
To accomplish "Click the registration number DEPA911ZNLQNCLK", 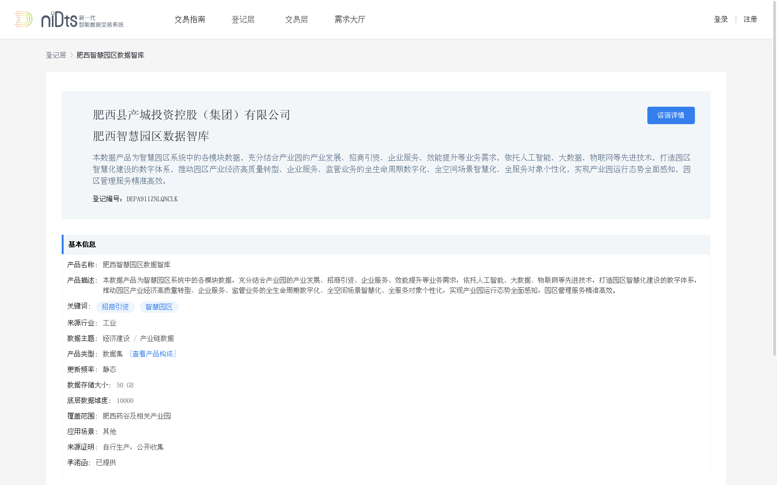I will pos(152,199).
